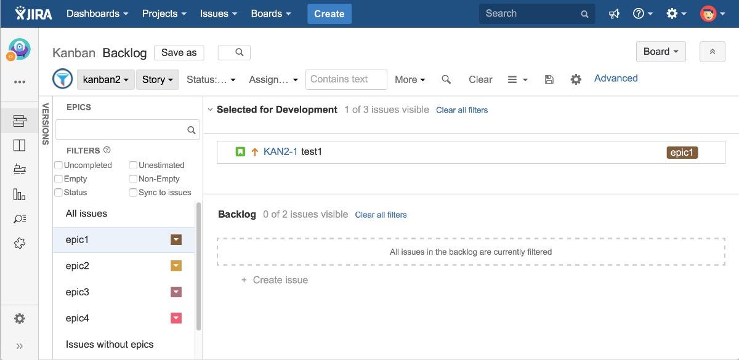Open the kanban2 project dropdown
Image resolution: width=739 pixels, height=360 pixels.
(106, 79)
